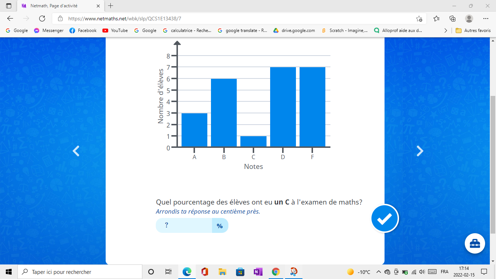Open Autres favoris folder
This screenshot has width=496, height=279.
click(x=473, y=31)
